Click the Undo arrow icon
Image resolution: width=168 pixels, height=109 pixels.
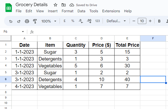[x=11, y=21]
